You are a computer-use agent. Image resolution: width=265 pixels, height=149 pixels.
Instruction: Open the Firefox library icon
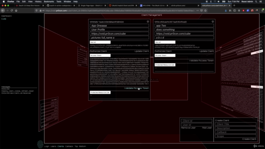[230, 10]
